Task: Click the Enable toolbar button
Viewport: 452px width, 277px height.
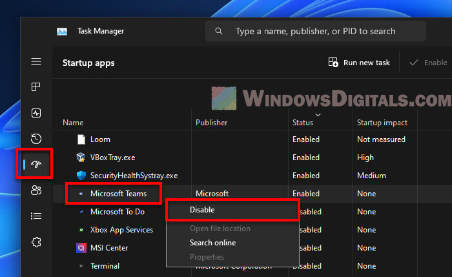Action: tap(429, 63)
